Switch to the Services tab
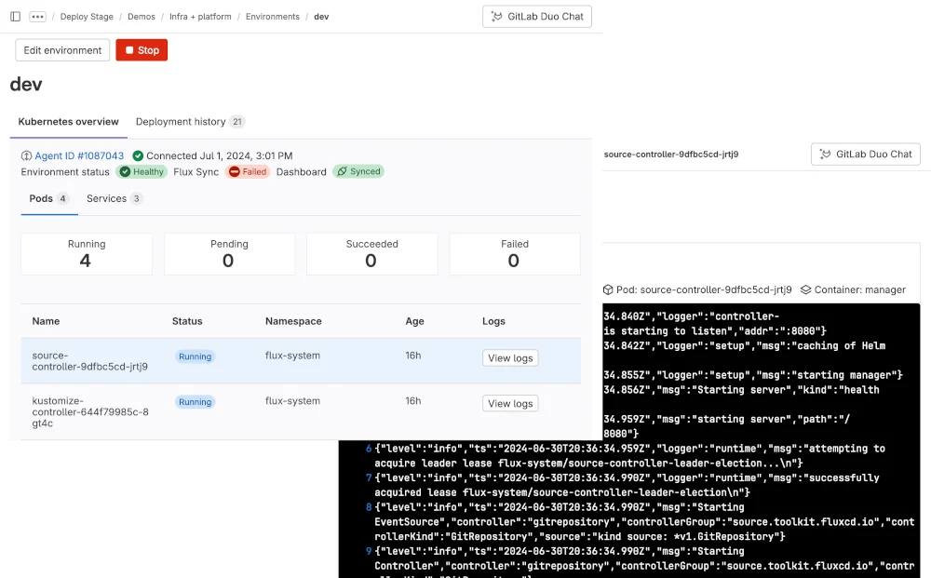 [x=107, y=198]
